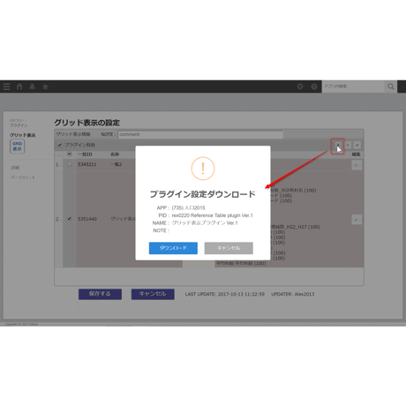The height and width of the screenshot is (406, 406).
Task: Toggle the select-all header checkbox
Action: pos(70,154)
